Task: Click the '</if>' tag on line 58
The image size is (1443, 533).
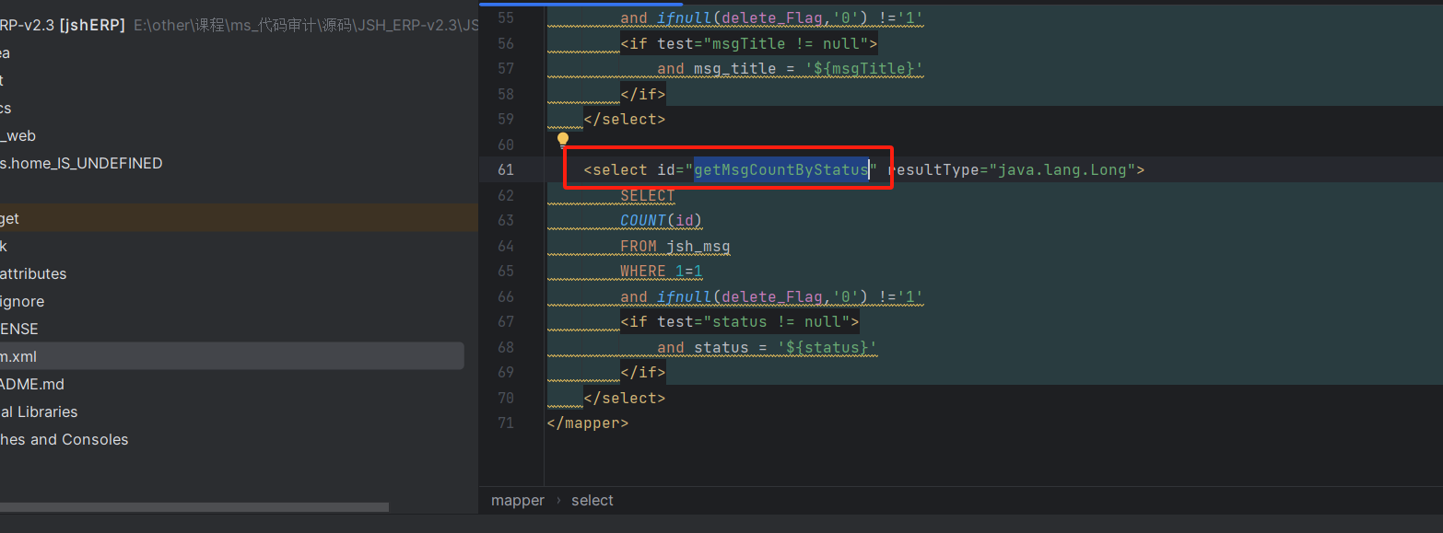Action: [x=643, y=94]
